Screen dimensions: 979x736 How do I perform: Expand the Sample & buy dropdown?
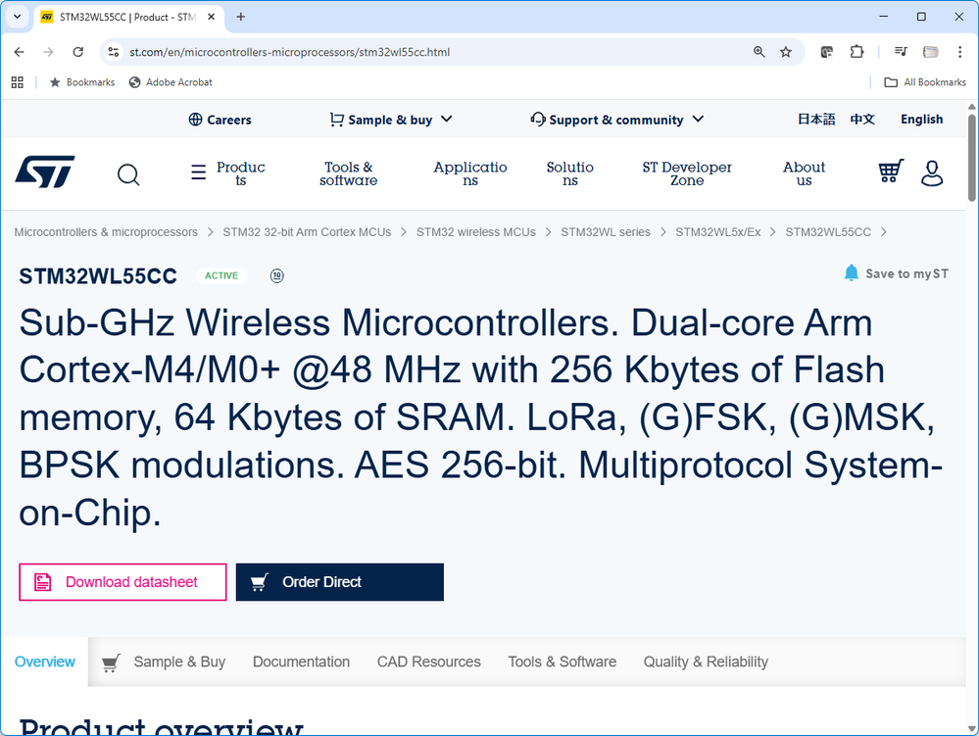click(391, 120)
